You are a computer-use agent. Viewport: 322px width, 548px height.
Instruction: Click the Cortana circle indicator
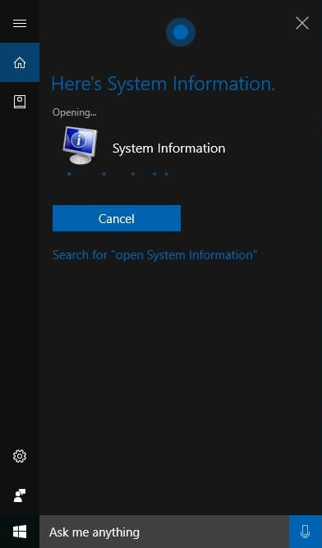tap(181, 32)
